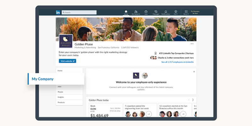Open 7 coworkers joined engineering card text

[137, 107]
